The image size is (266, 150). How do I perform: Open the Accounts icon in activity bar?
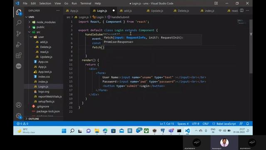[19, 105]
